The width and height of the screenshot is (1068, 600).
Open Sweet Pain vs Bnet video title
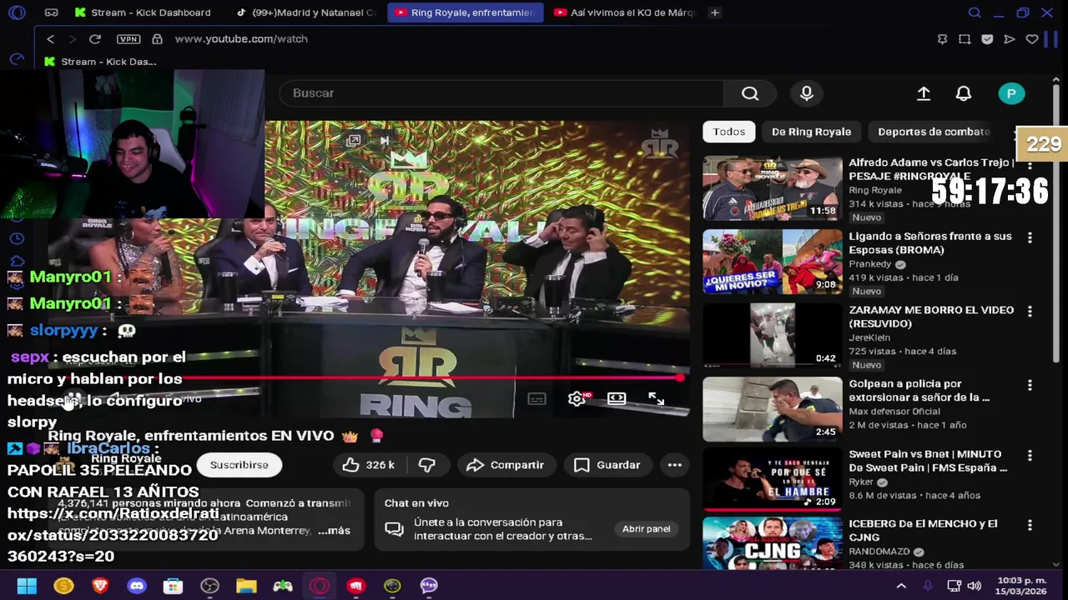pyautogui.click(x=928, y=461)
